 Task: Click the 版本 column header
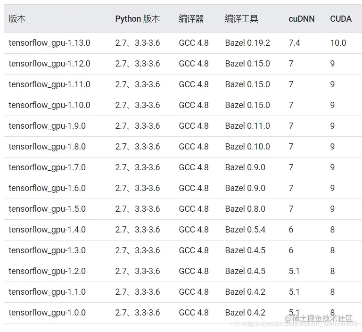pyautogui.click(x=17, y=19)
